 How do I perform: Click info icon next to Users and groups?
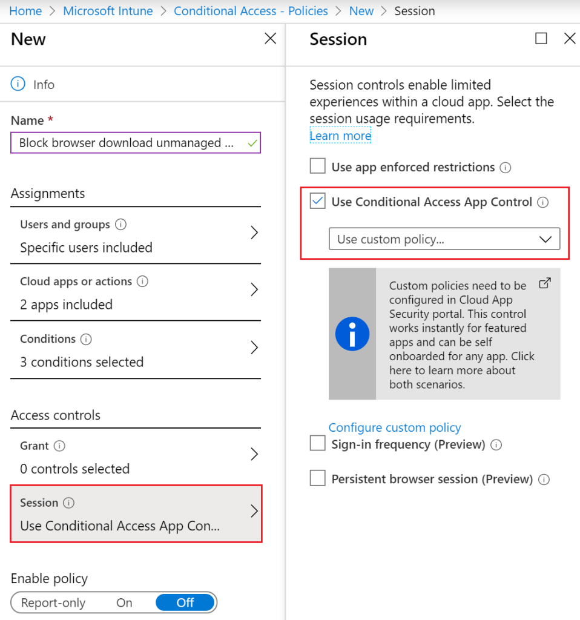coord(121,225)
